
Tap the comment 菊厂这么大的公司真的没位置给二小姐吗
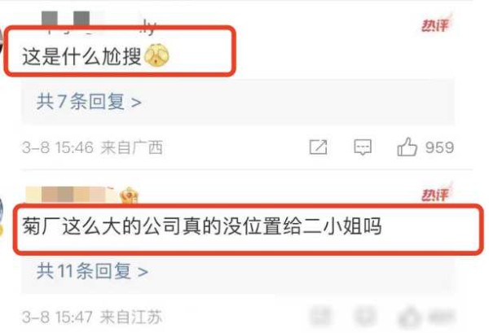pyautogui.click(x=202, y=226)
